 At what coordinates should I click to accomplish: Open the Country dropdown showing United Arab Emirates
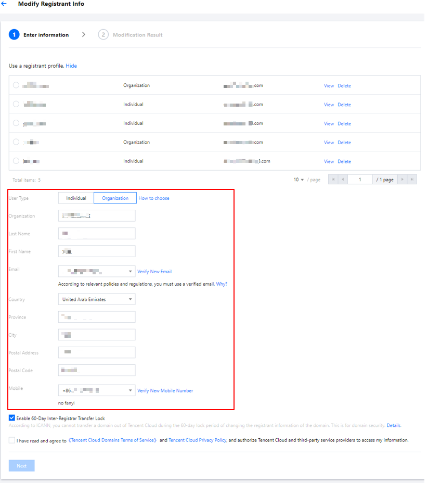[97, 299]
